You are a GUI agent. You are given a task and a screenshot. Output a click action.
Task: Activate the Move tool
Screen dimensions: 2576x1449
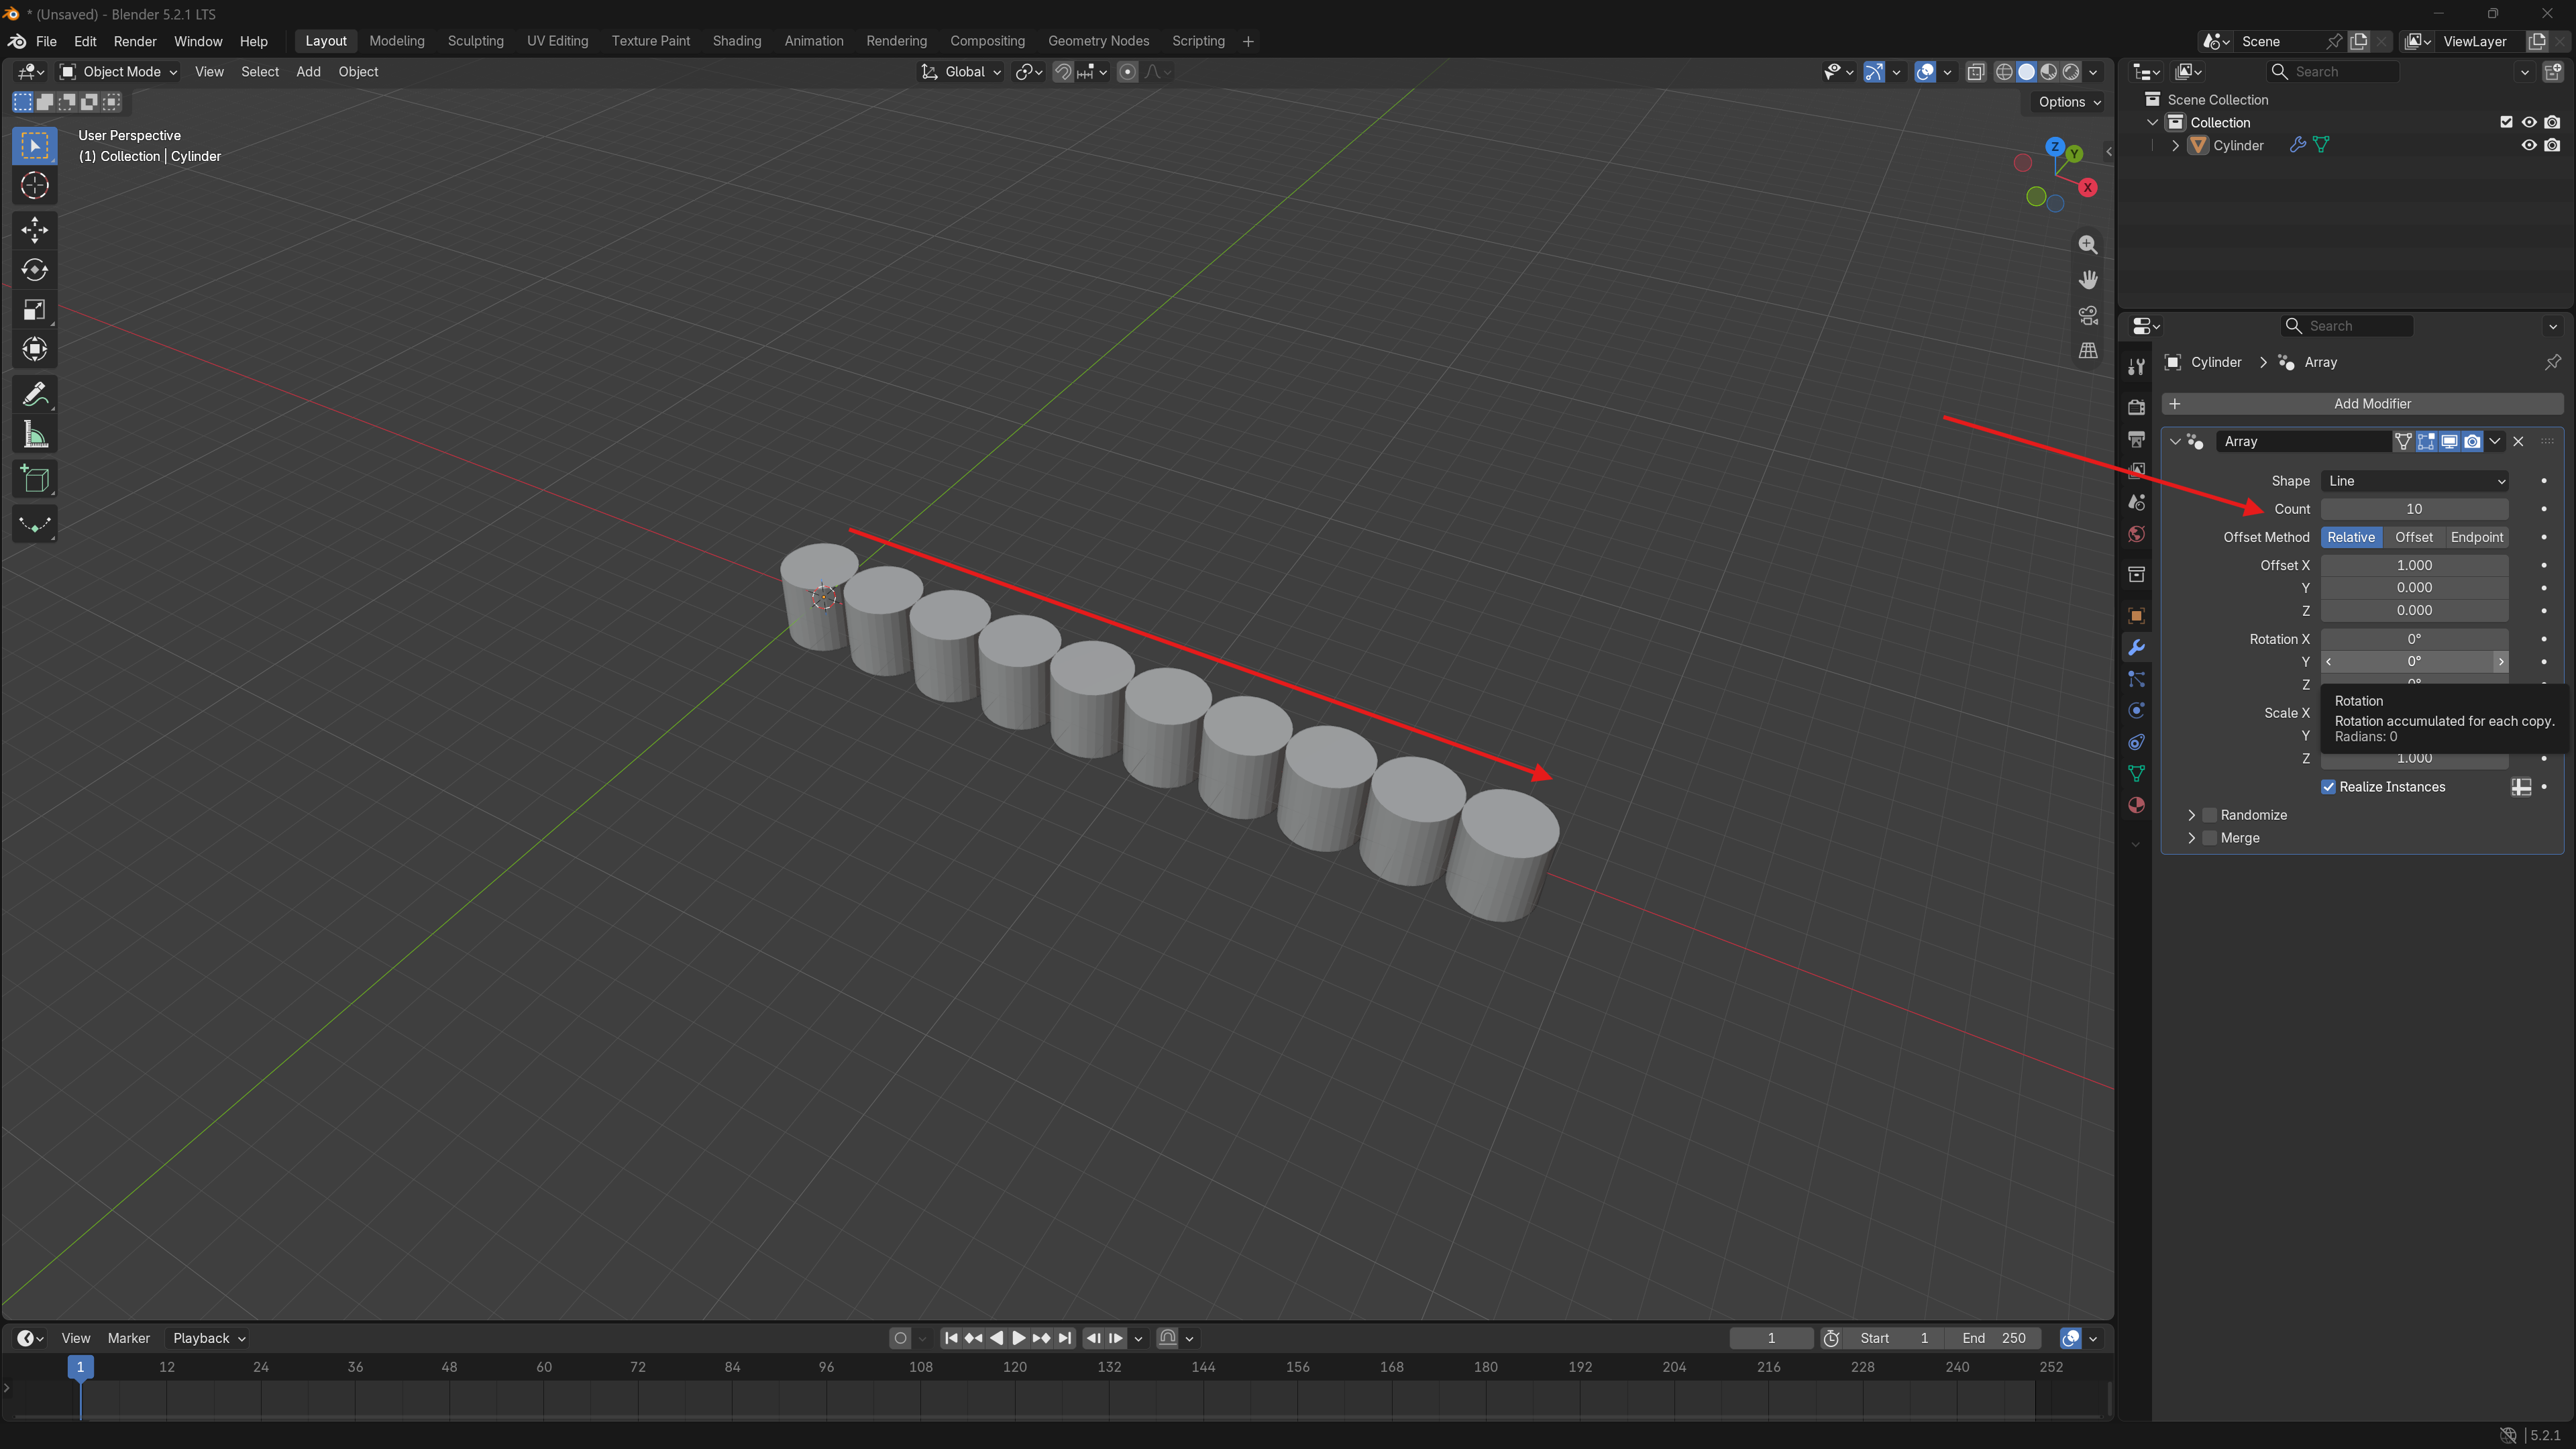click(x=35, y=230)
